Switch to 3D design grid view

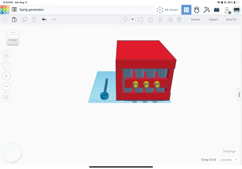[x=186, y=10]
